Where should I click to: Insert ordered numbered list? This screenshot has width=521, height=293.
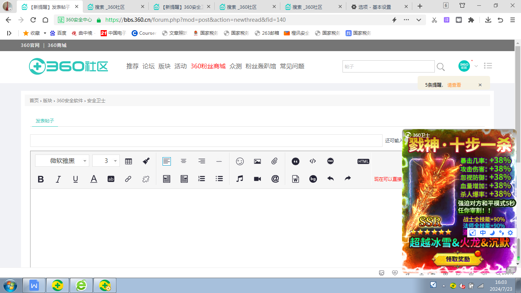point(202,179)
